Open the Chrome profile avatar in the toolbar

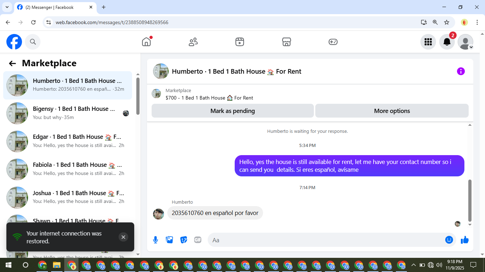coord(464,22)
